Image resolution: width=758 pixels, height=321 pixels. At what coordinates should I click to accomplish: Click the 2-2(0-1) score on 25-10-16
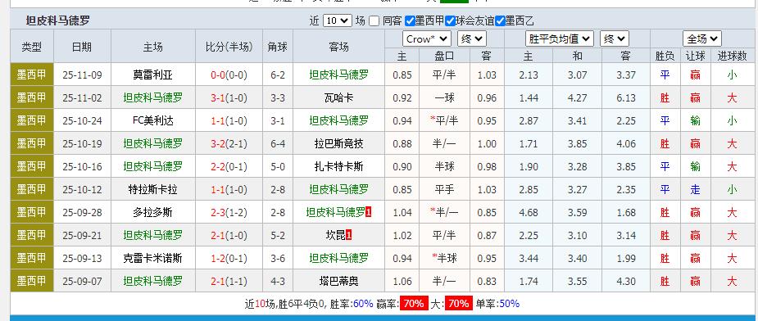(229, 167)
